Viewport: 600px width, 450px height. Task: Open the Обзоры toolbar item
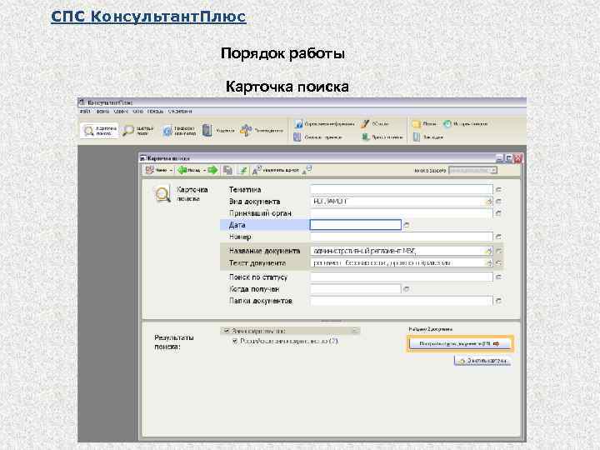click(x=375, y=123)
